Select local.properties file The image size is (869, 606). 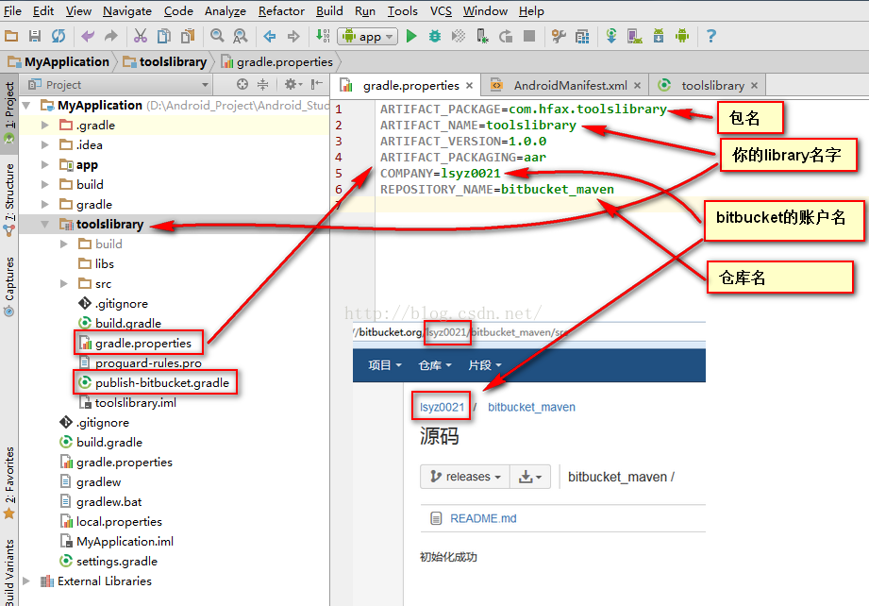point(119,522)
